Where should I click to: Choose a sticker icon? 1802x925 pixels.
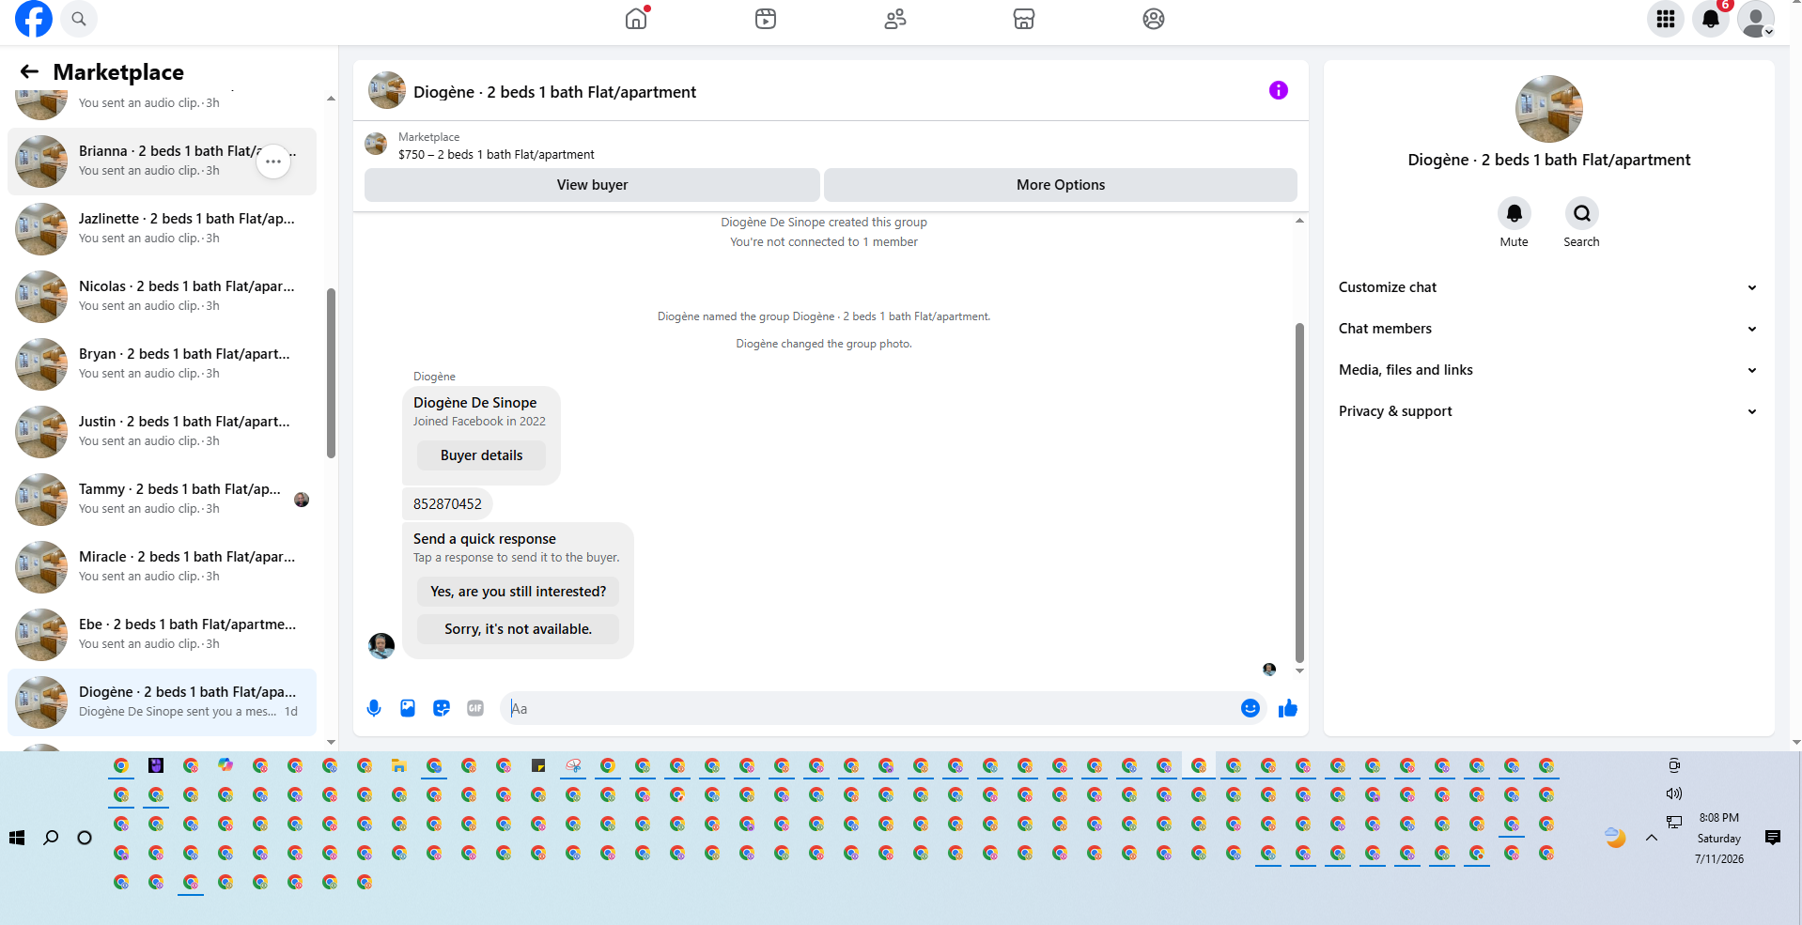click(x=442, y=708)
